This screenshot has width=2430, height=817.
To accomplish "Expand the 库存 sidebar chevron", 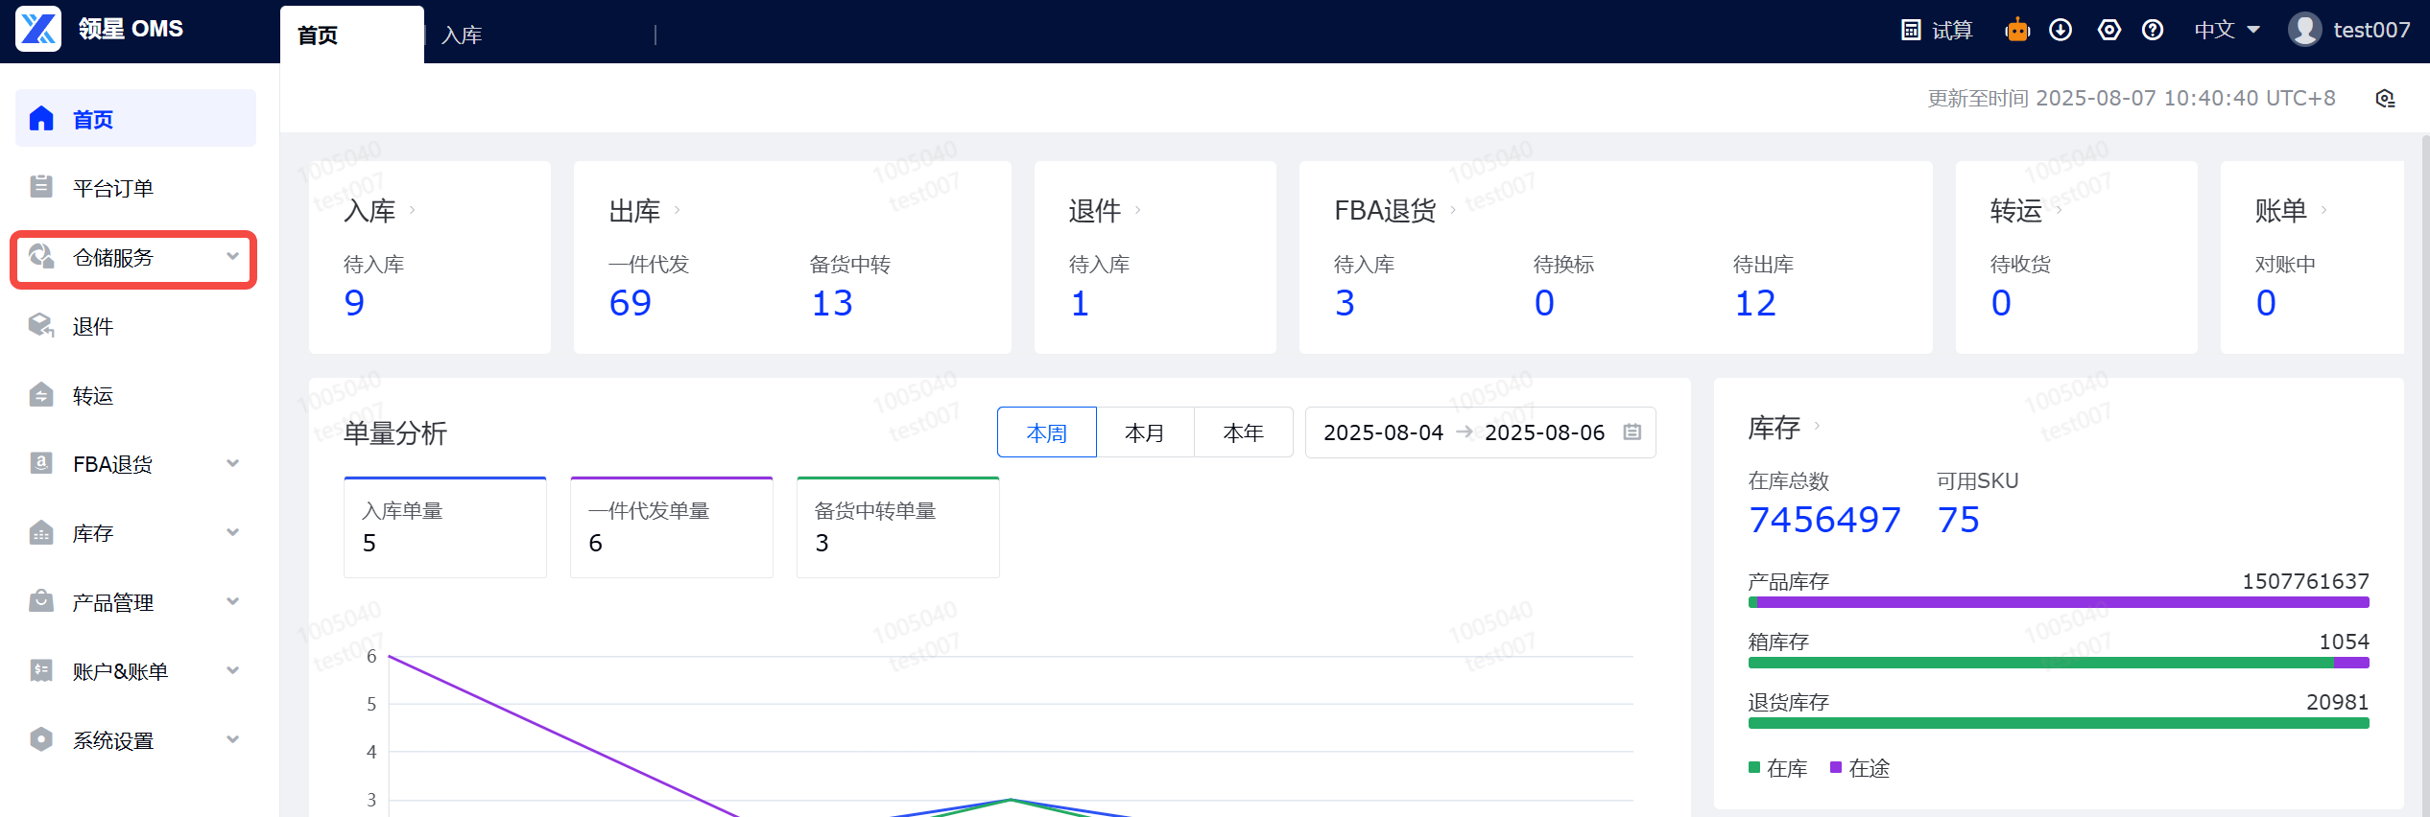I will (232, 532).
